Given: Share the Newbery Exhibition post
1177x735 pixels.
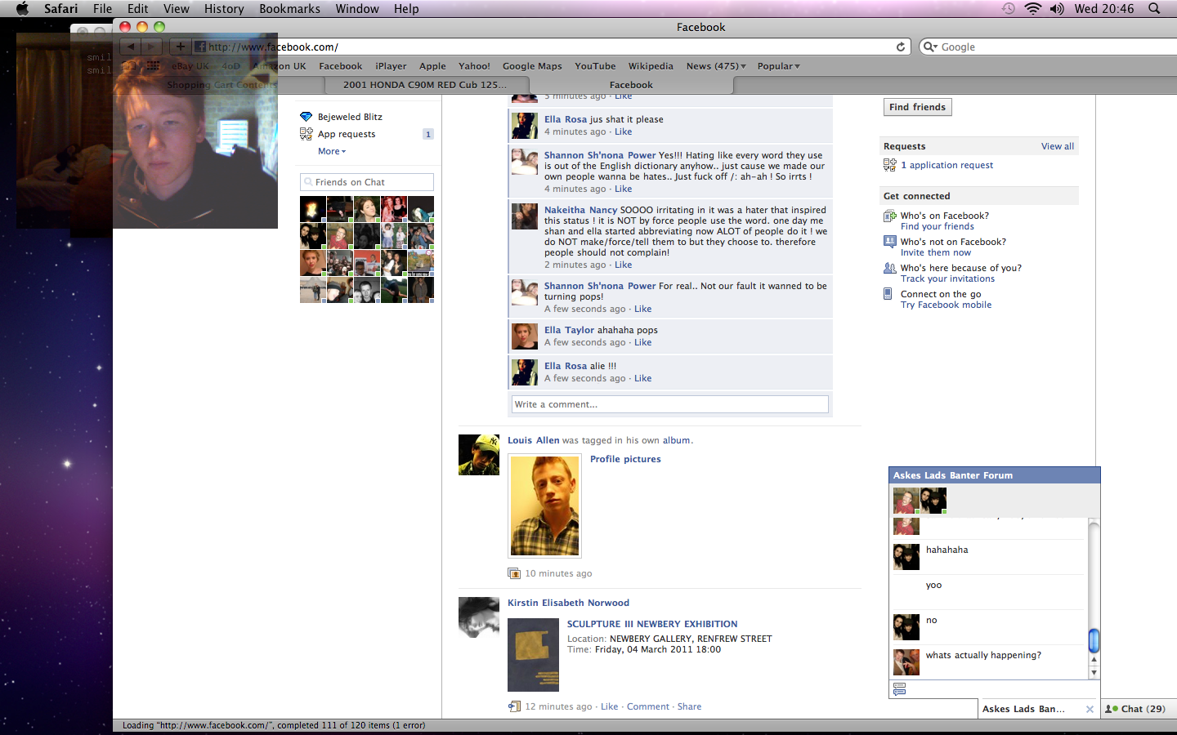Looking at the screenshot, I should point(689,706).
